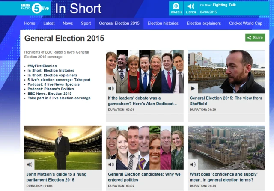Click the DURATION: 03:01 text

(121, 110)
